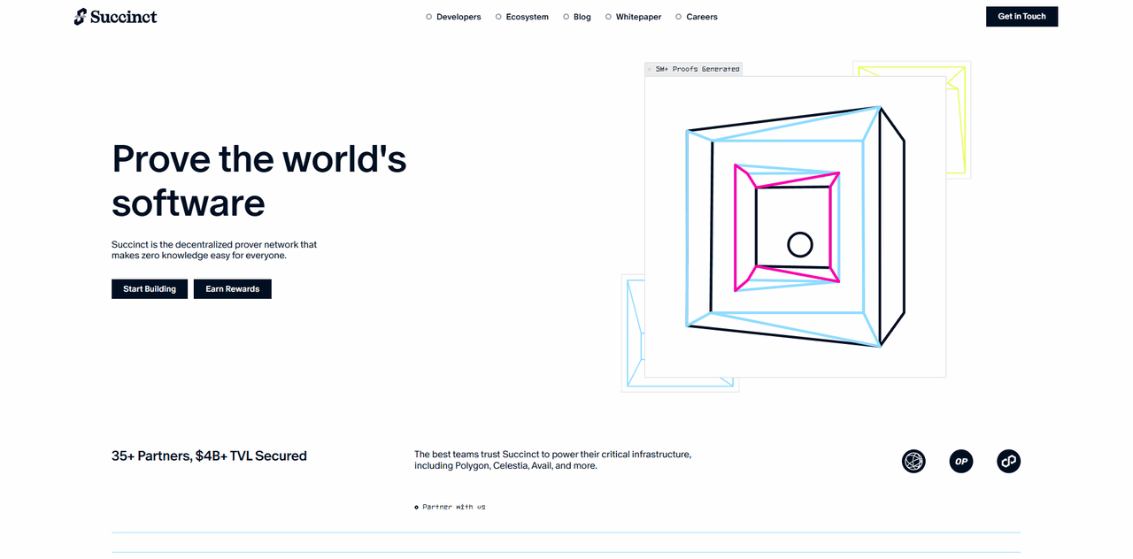This screenshot has height=559, width=1133.
Task: Click the Polygon partner logo icon
Action: [x=1008, y=461]
